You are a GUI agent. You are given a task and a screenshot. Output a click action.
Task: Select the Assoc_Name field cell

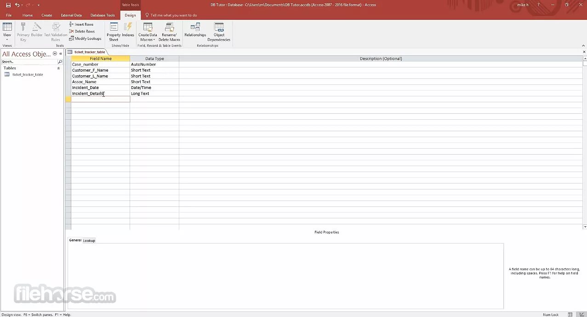coord(101,82)
